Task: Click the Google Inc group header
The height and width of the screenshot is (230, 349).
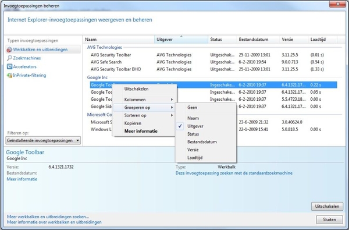Action: (x=97, y=77)
